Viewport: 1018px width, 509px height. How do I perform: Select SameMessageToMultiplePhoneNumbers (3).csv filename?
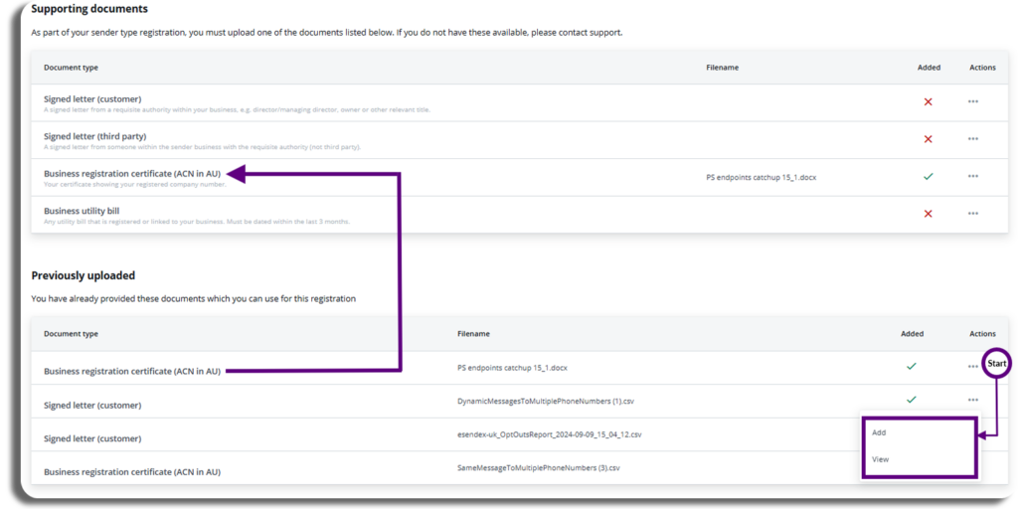click(538, 467)
